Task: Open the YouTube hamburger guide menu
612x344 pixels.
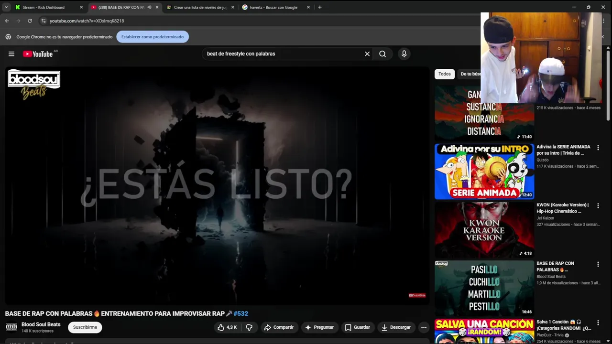Action: [x=11, y=54]
